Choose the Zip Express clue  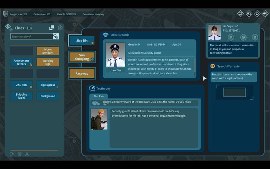tap(48, 85)
